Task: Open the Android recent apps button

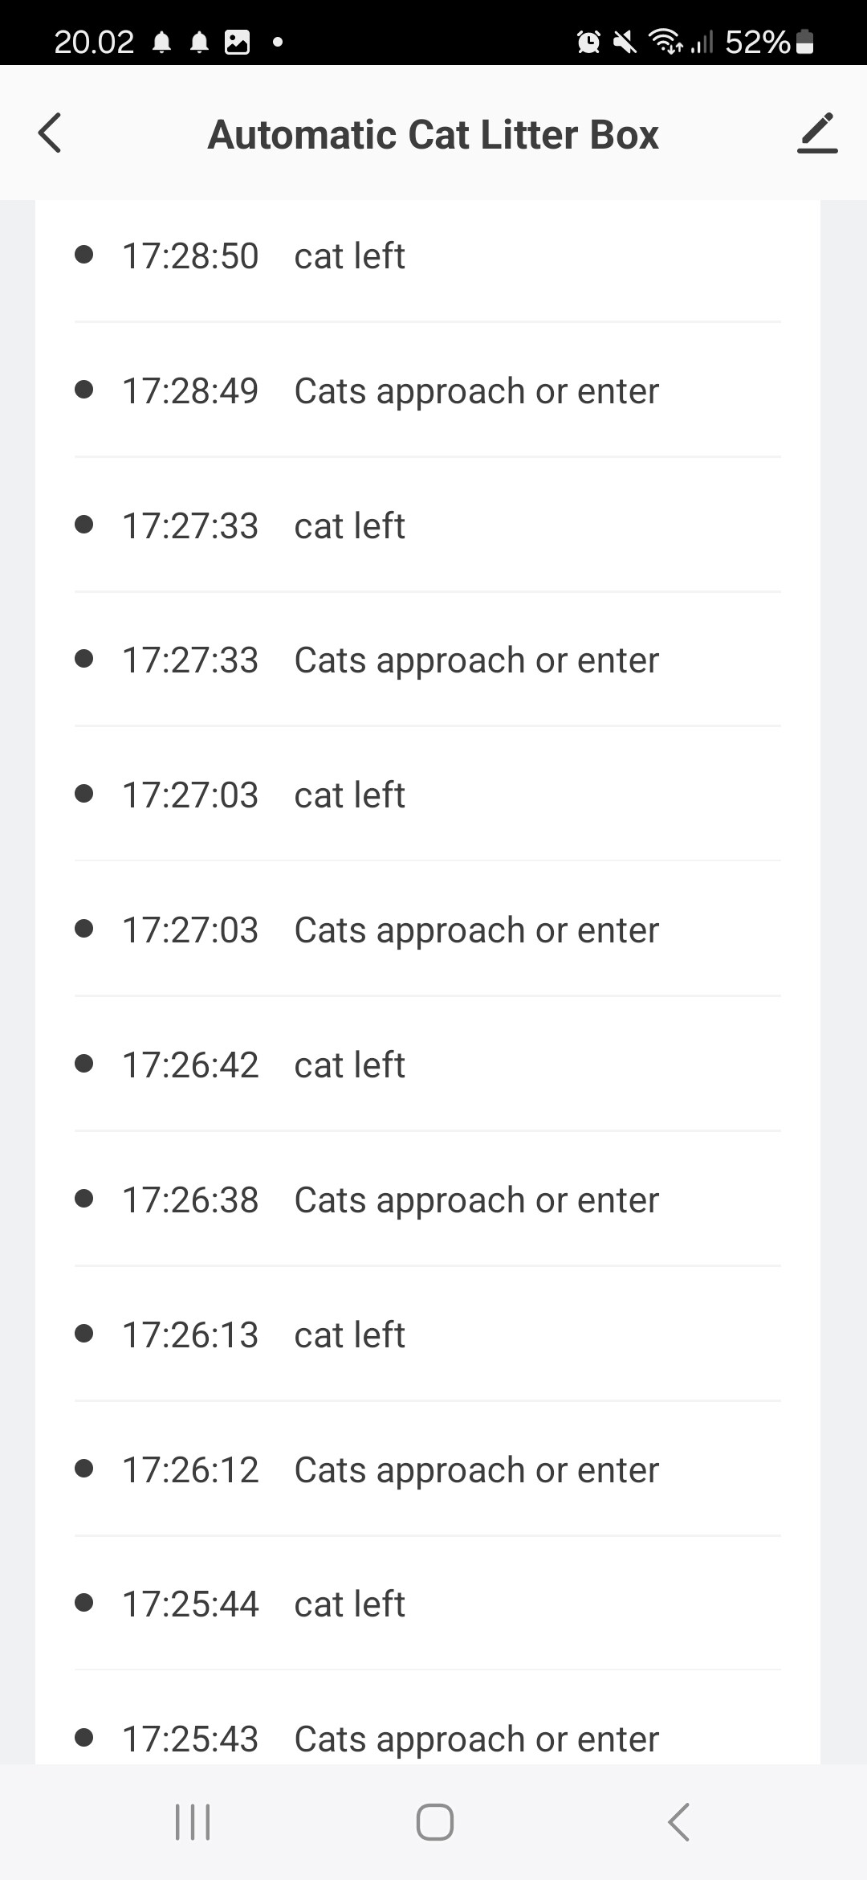Action: click(x=193, y=1821)
